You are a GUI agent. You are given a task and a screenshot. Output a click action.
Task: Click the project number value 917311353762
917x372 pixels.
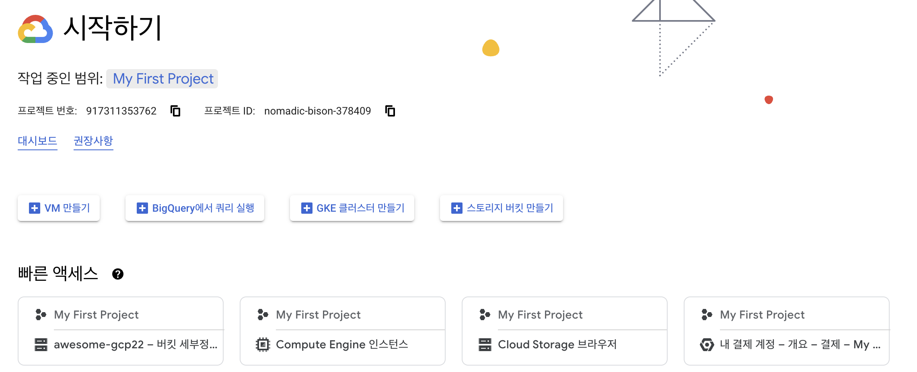[x=121, y=111]
